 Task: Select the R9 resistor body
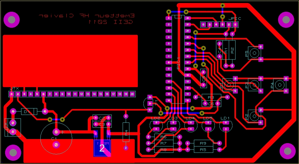[203, 143]
